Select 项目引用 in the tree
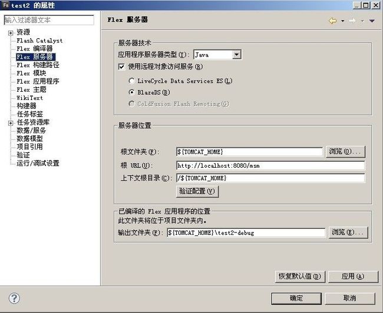Image resolution: width=383 pixels, height=313 pixels. 29,146
